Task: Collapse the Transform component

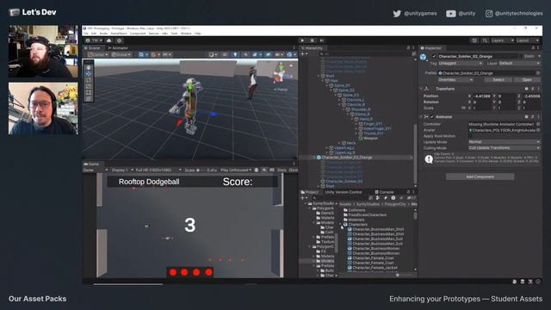Action: [421, 89]
